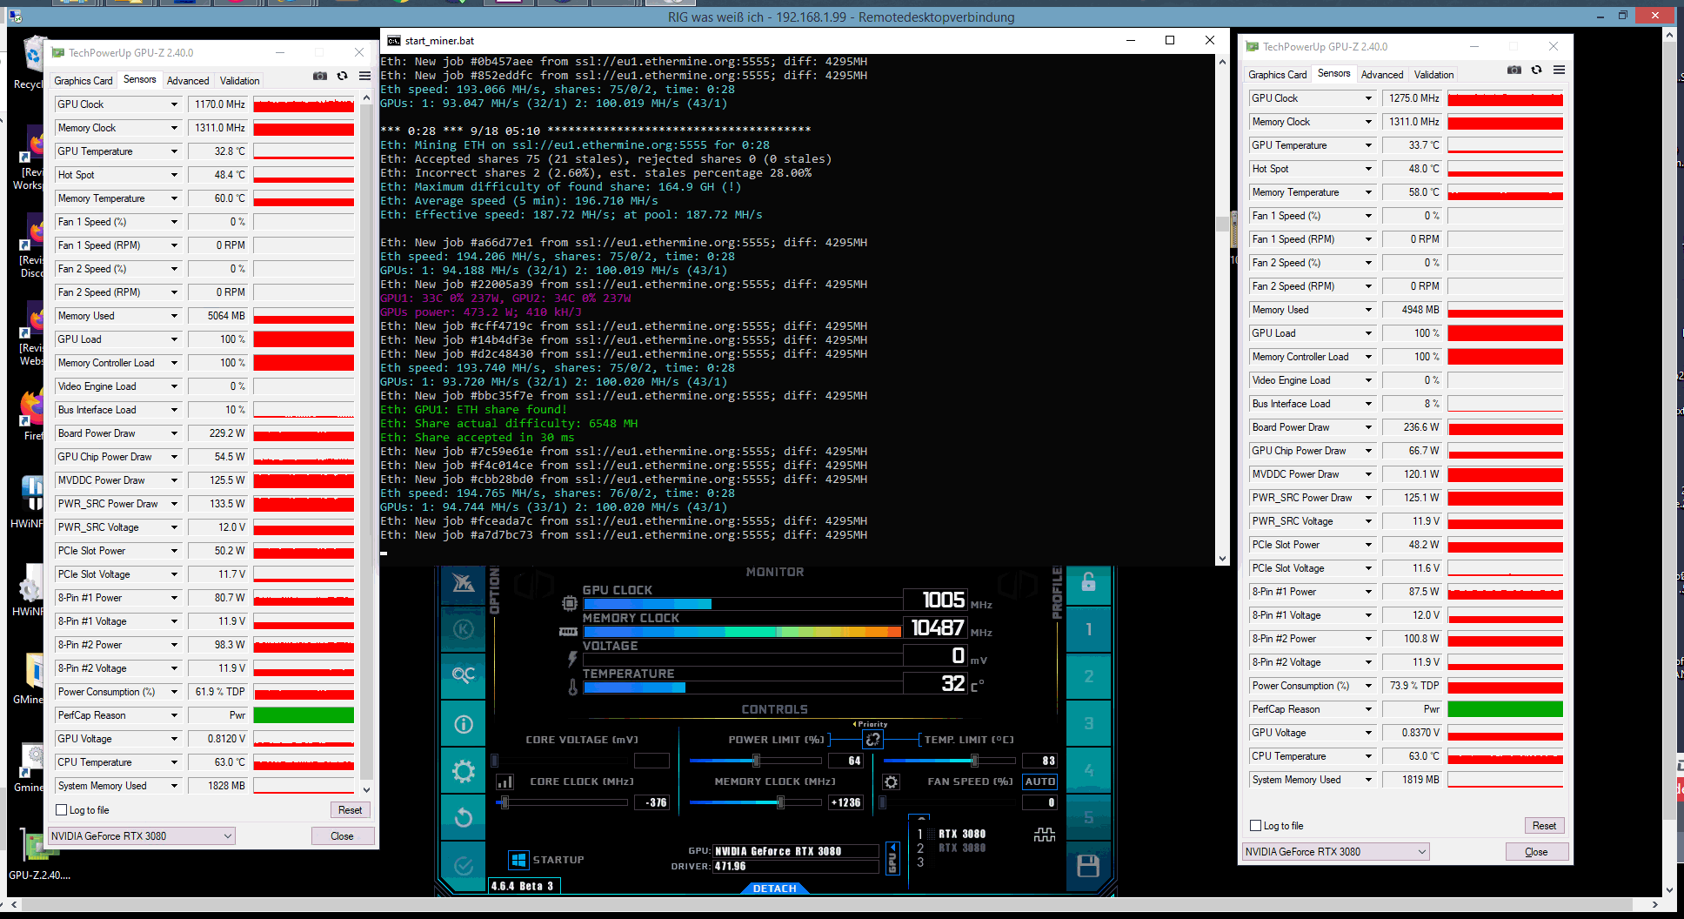Select Afterburner profile slot 1
Image resolution: width=1684 pixels, height=919 pixels.
click(1088, 629)
